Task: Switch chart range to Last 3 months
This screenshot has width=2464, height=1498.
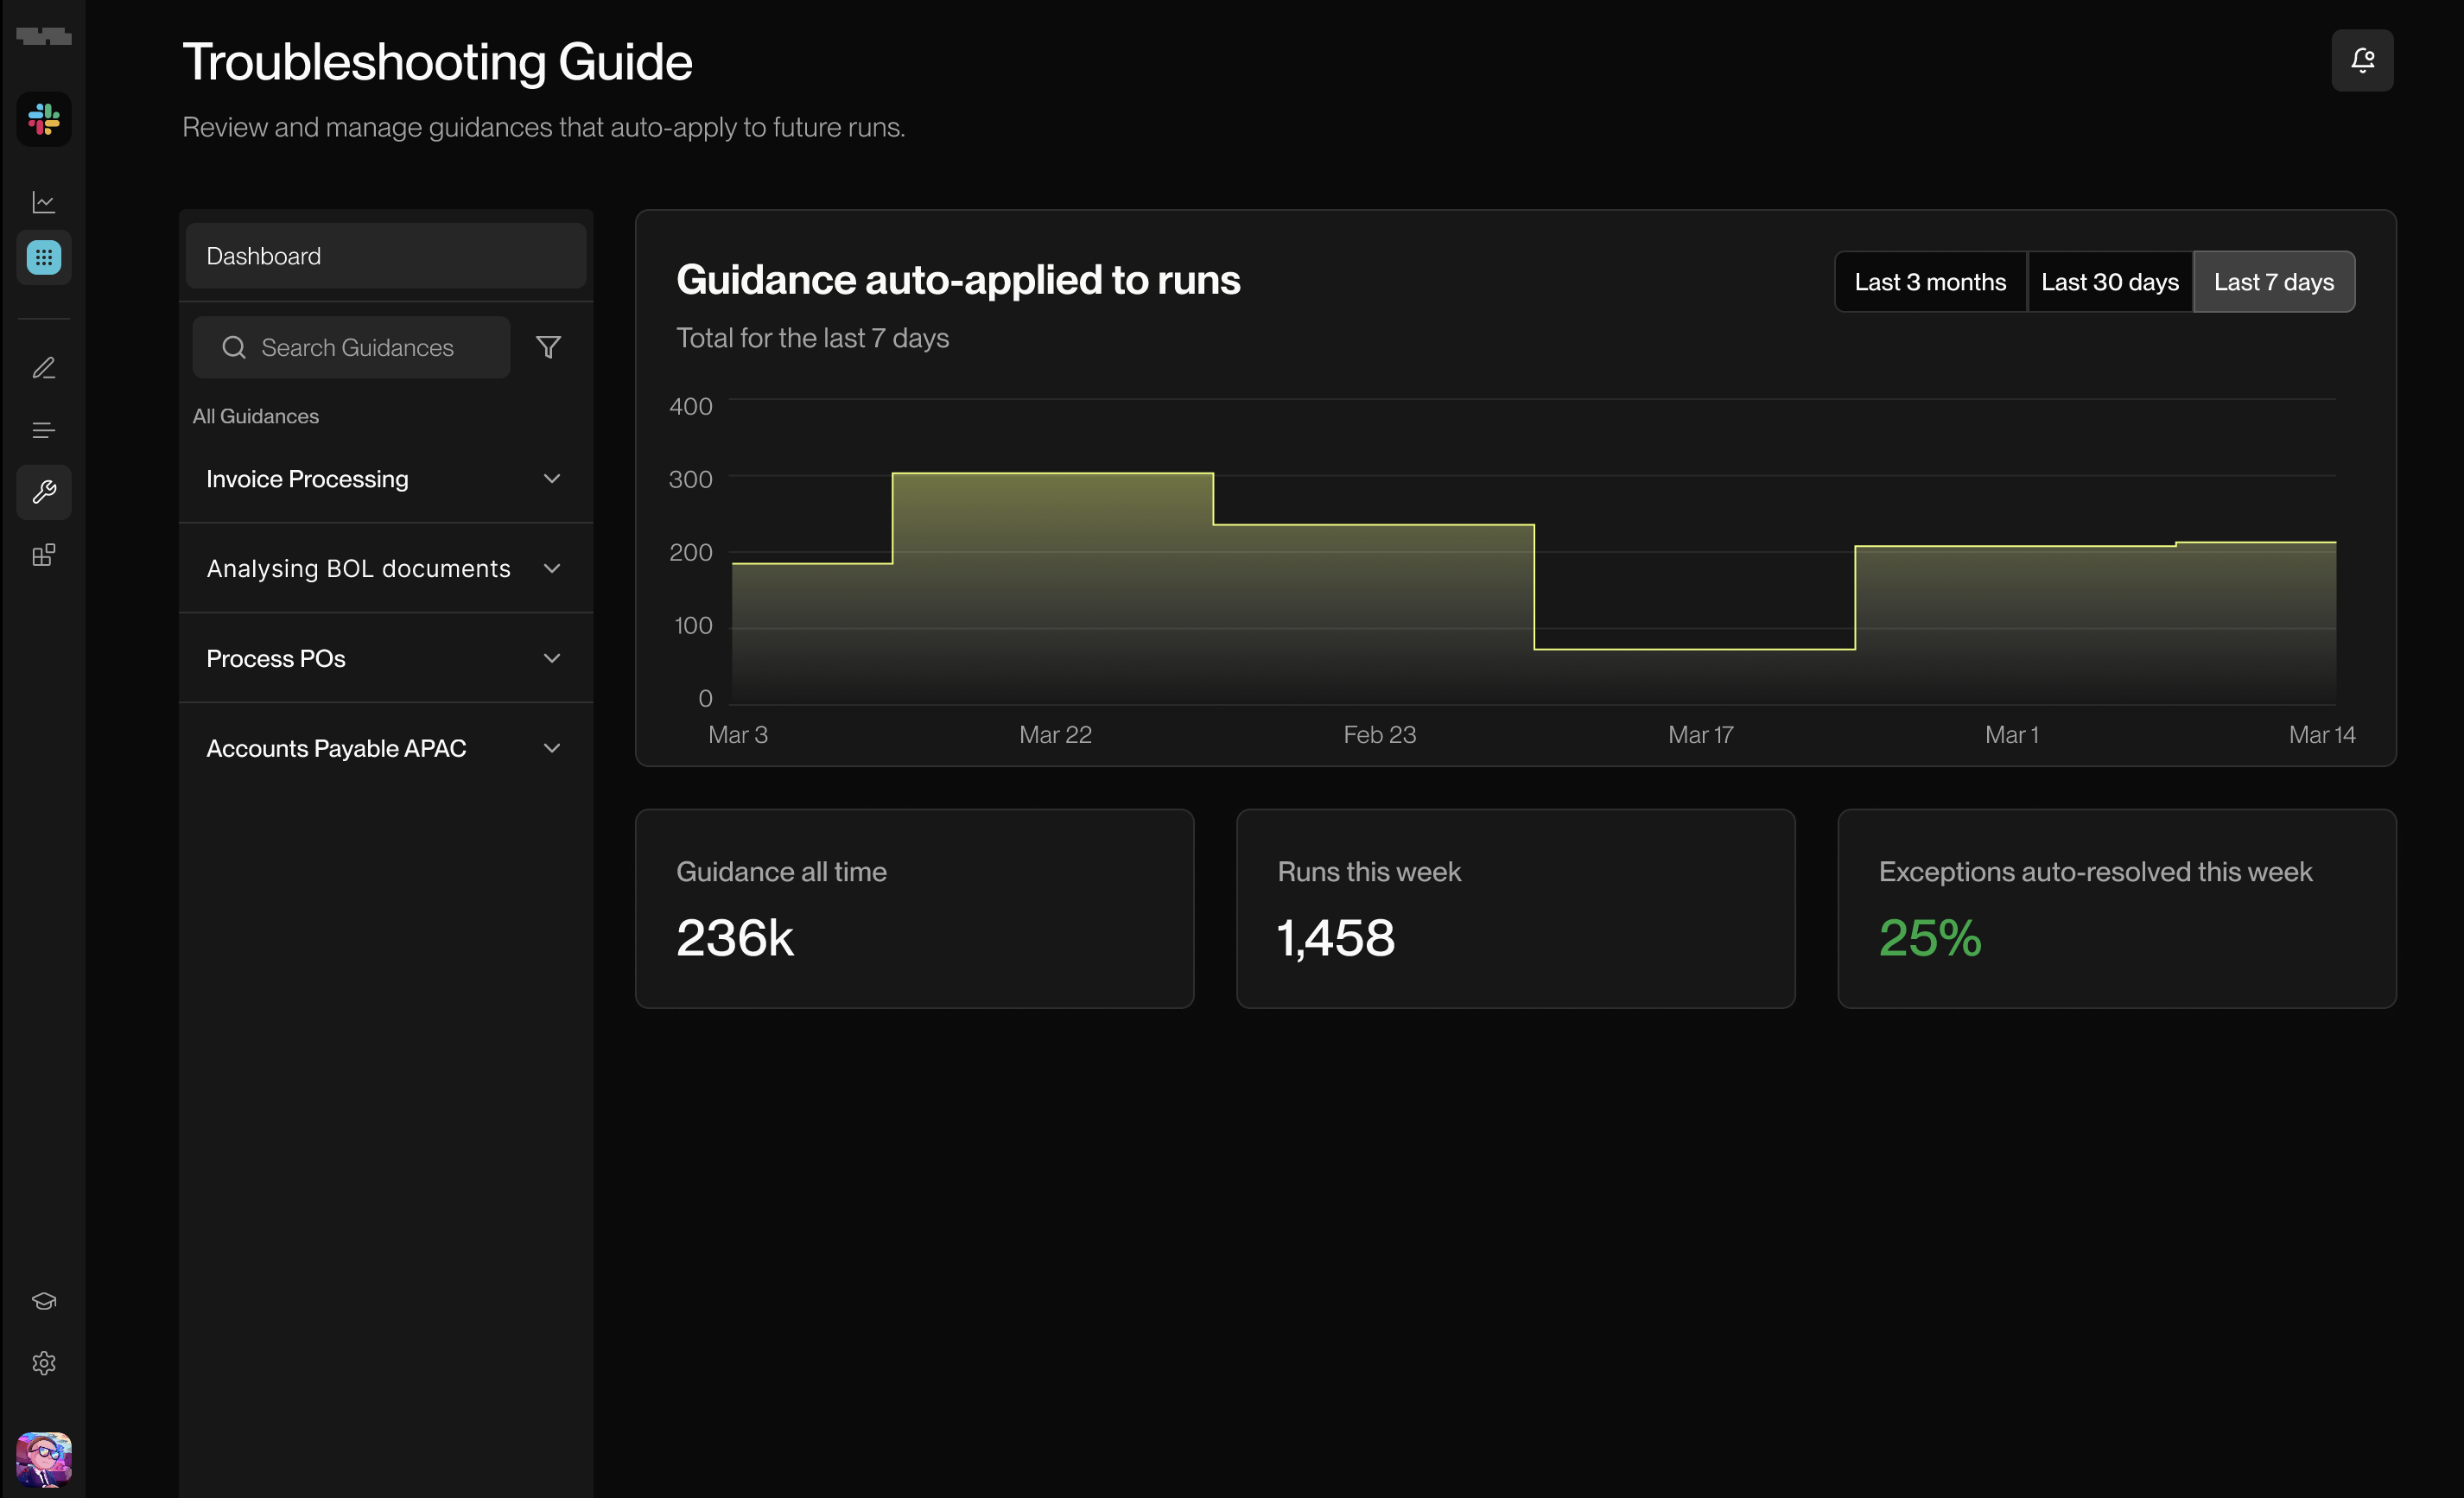Action: pyautogui.click(x=1930, y=282)
